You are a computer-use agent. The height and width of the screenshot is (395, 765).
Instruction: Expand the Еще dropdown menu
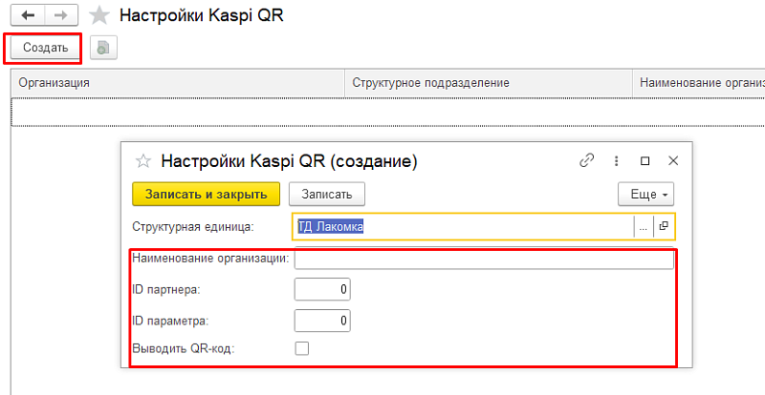[x=647, y=194]
